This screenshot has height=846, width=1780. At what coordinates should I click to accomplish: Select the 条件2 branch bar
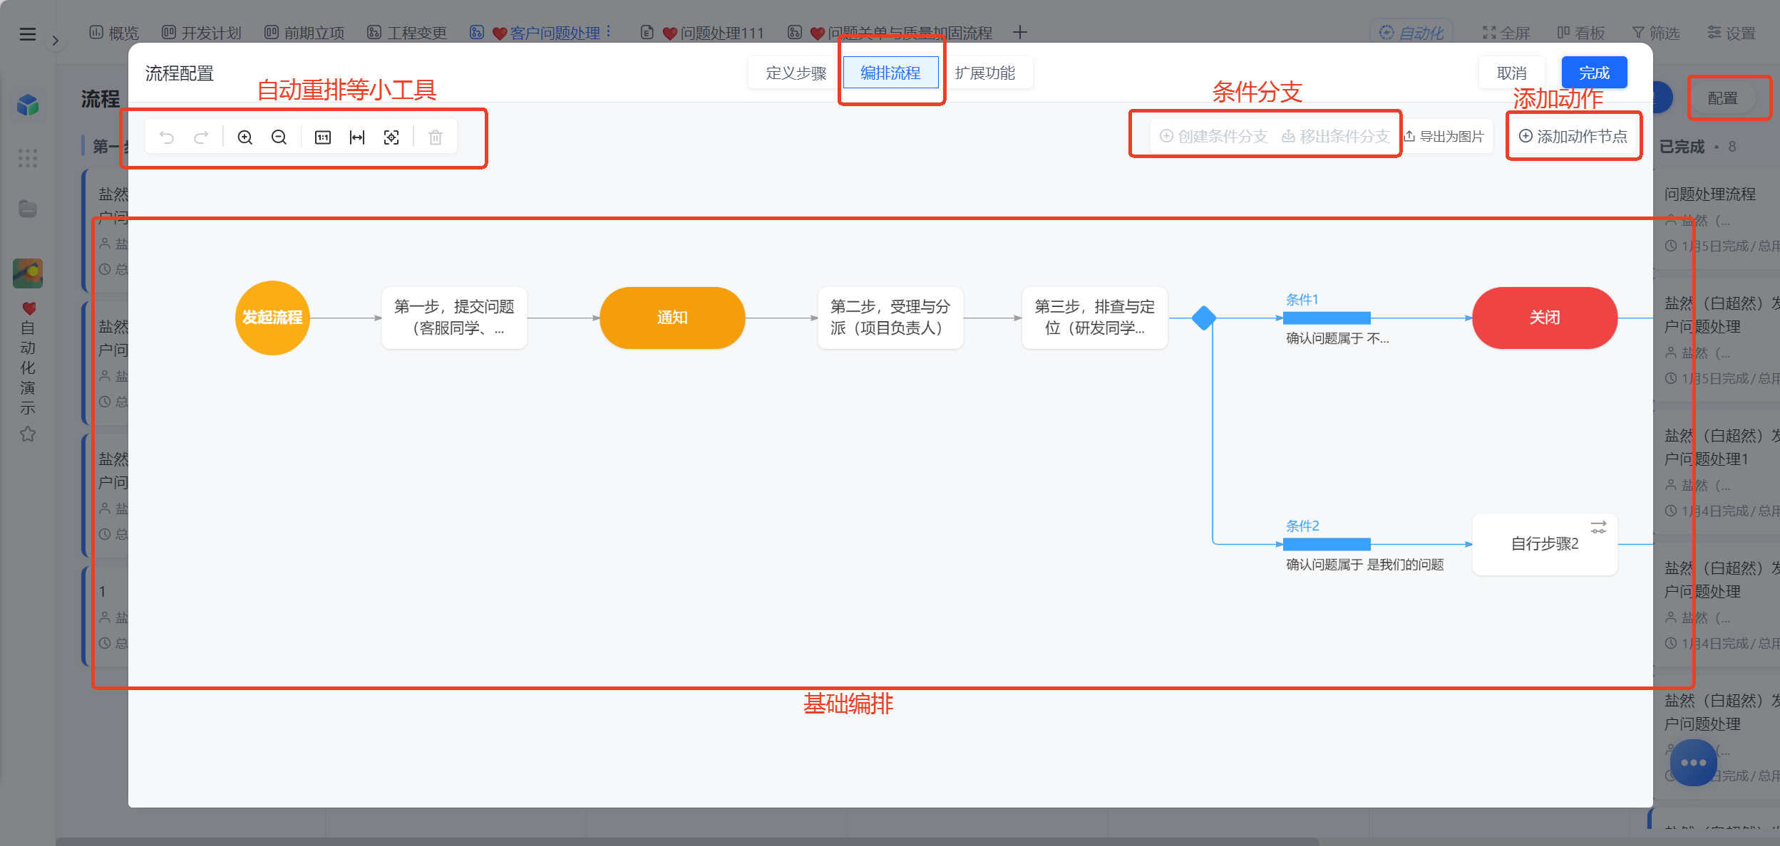click(x=1327, y=544)
